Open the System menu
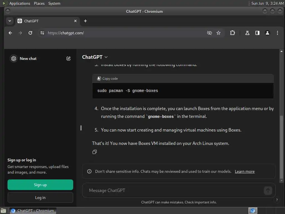Viewport: 285px width, 214px height. (54, 3)
